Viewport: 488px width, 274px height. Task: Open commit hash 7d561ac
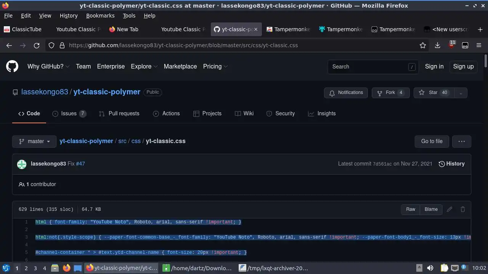[382, 164]
